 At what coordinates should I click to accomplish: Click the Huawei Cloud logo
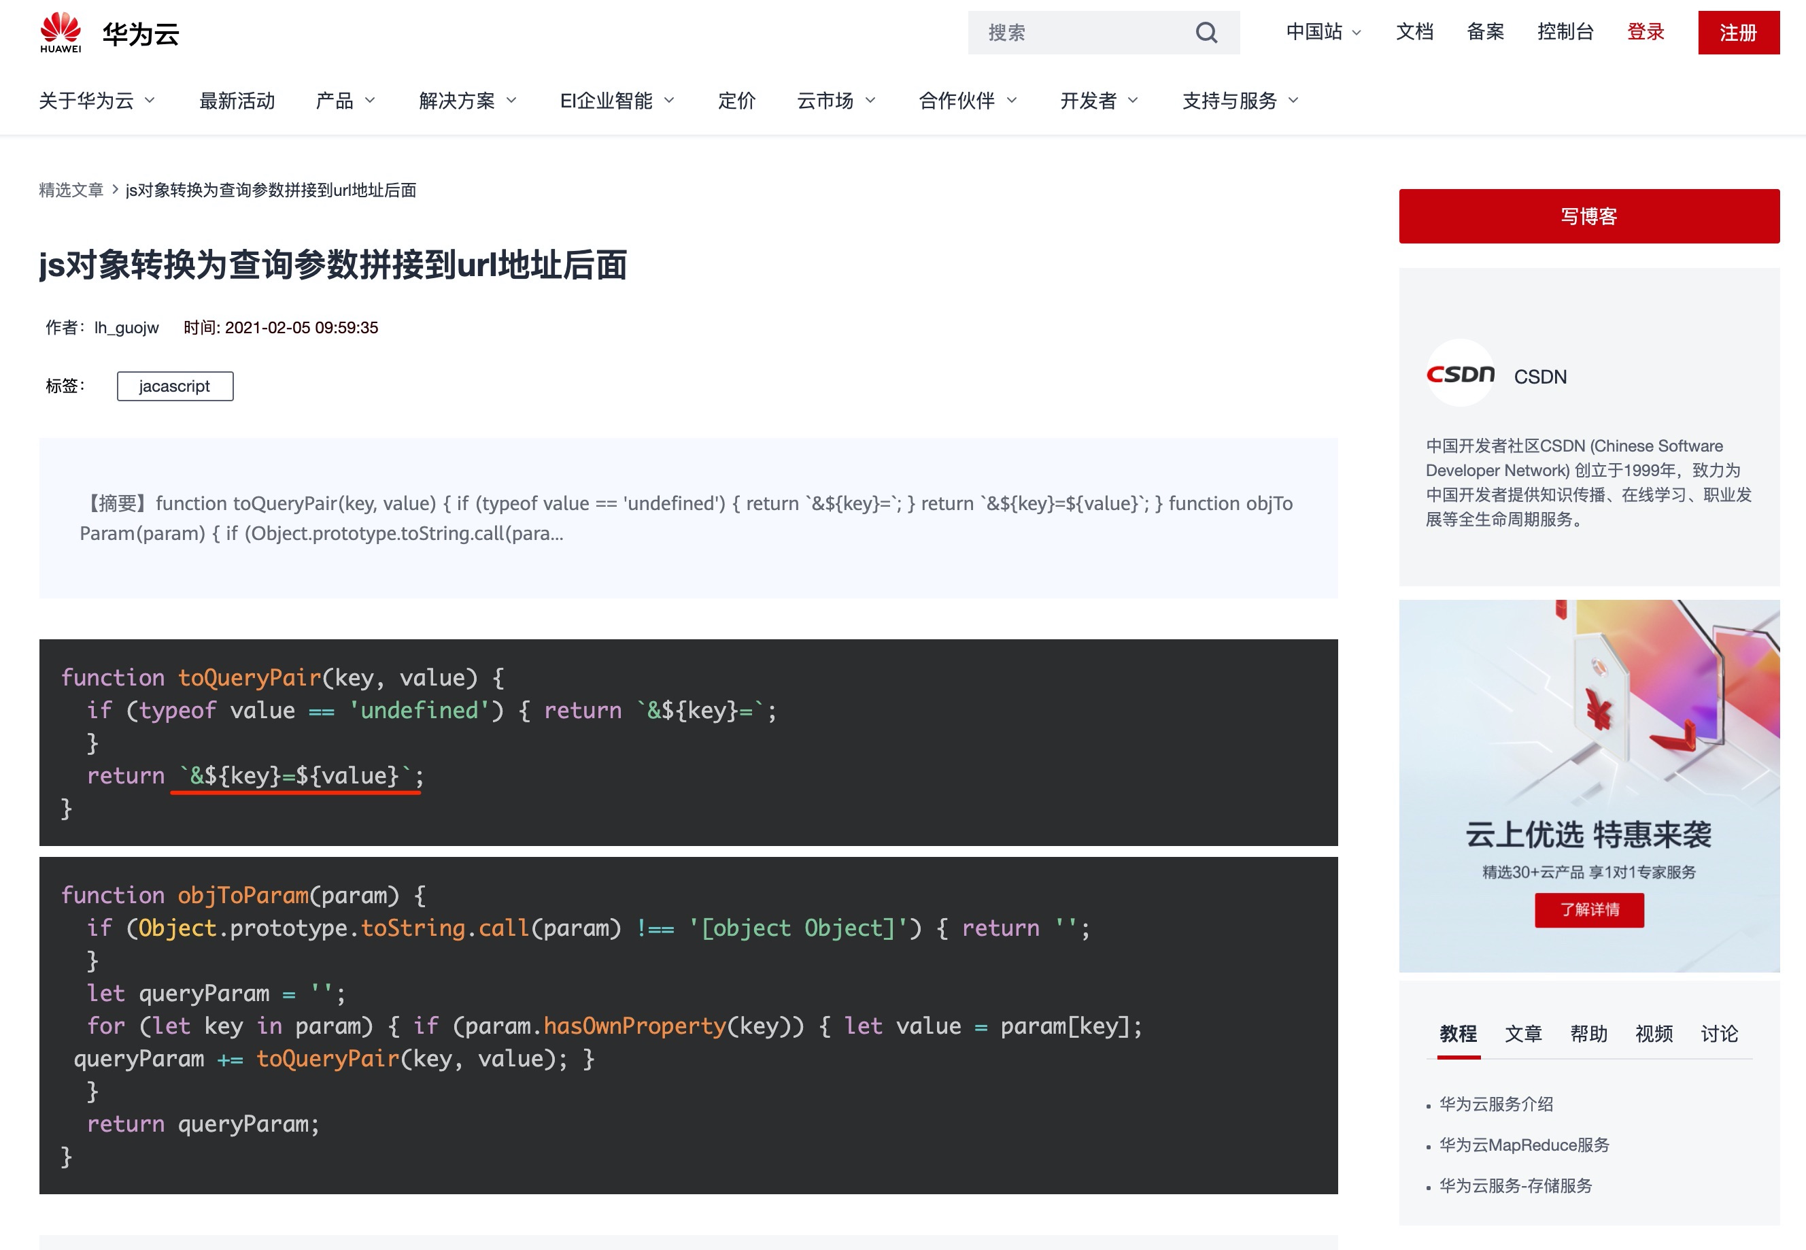(x=109, y=33)
